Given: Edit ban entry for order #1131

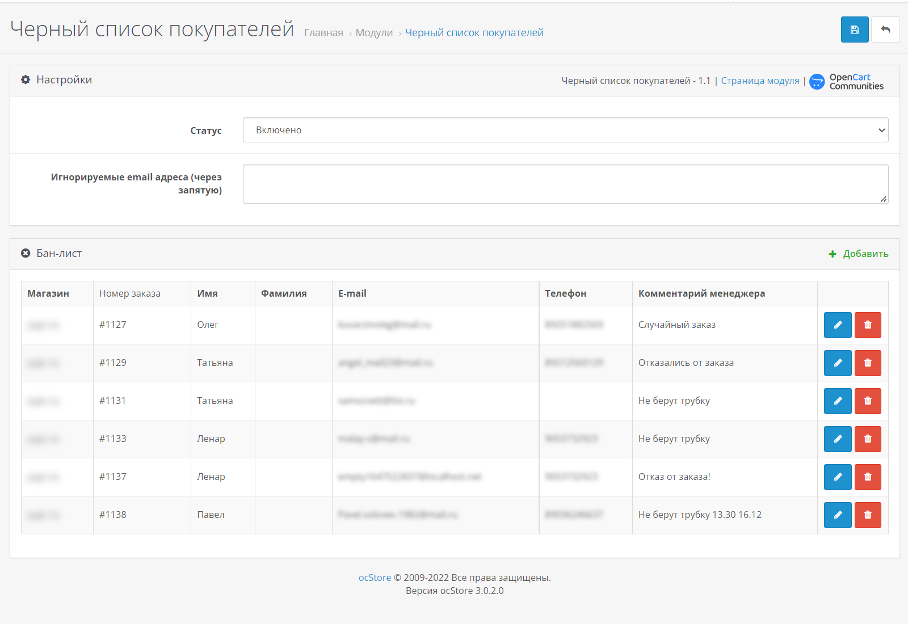Looking at the screenshot, I should [838, 401].
